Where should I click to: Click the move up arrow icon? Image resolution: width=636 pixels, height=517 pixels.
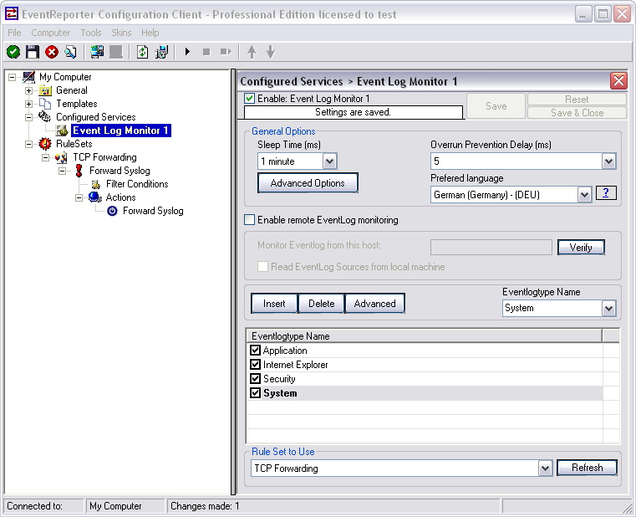pos(252,52)
